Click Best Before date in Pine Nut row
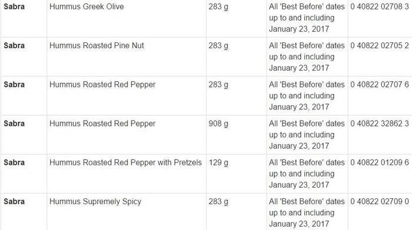Screen dimensions: 412x230 pyautogui.click(x=307, y=56)
